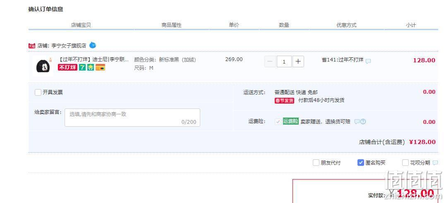Open the 李宁女子旗舰店 store link
Image resolution: width=446 pixels, height=203 pixels.
tap(69, 46)
